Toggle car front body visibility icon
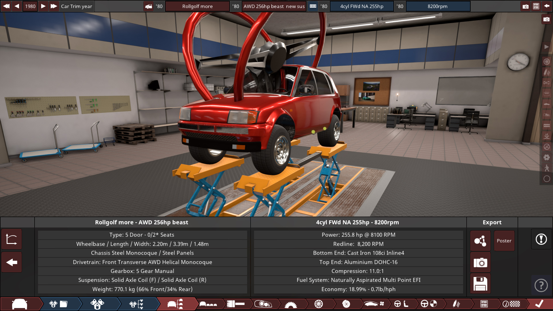 tap(546, 93)
